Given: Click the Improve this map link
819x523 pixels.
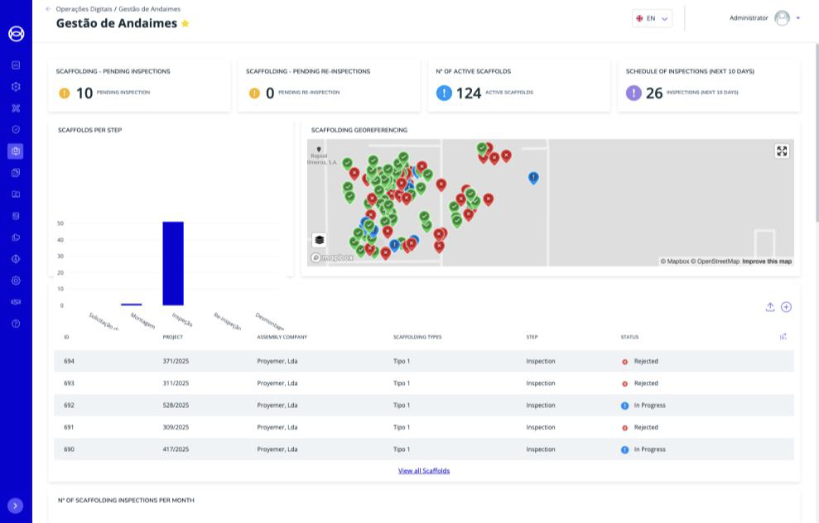Looking at the screenshot, I should (x=766, y=261).
